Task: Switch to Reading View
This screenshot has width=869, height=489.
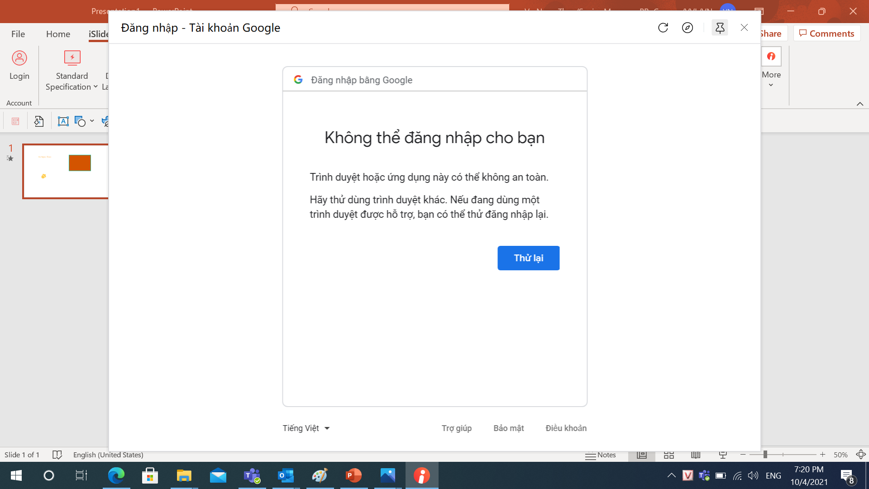Action: (x=696, y=455)
